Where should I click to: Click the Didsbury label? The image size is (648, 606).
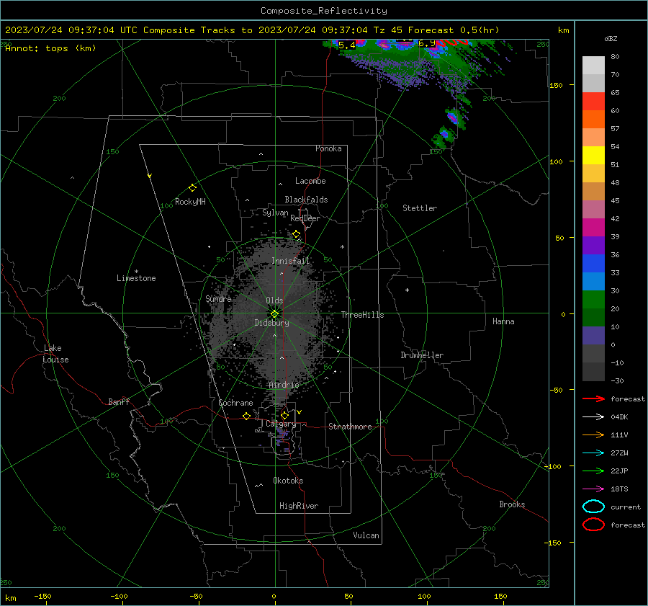271,323
